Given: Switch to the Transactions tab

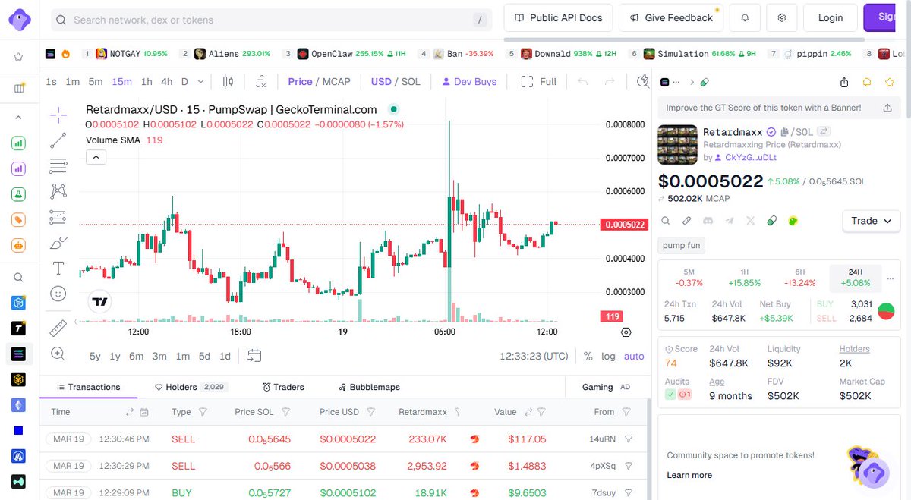Looking at the screenshot, I should tap(88, 387).
